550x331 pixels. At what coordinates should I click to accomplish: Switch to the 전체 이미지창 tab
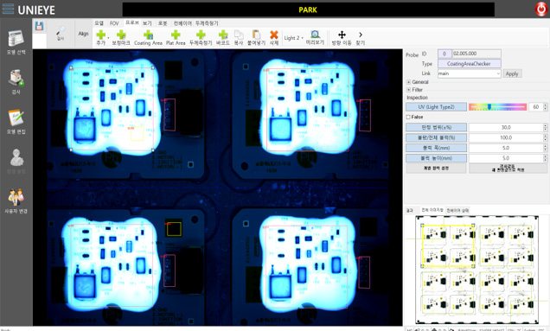[432, 210]
